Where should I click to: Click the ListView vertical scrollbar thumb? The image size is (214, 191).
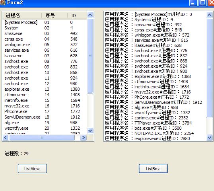(x=90, y=56)
